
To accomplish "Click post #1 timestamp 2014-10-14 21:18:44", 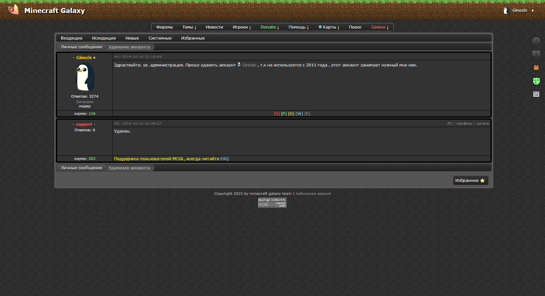I will (141, 56).
